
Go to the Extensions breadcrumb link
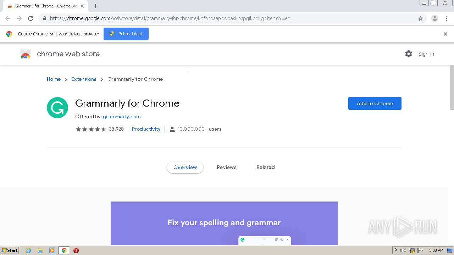84,79
